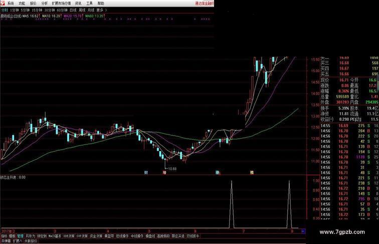This screenshot has width=379, height=244.
Task: Open the 功能 menu
Action: pyautogui.click(x=22, y=4)
